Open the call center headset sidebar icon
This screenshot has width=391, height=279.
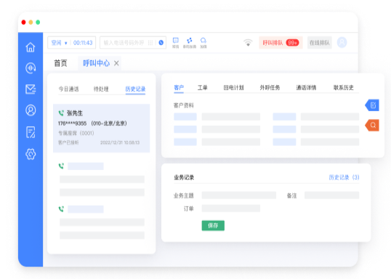point(31,68)
